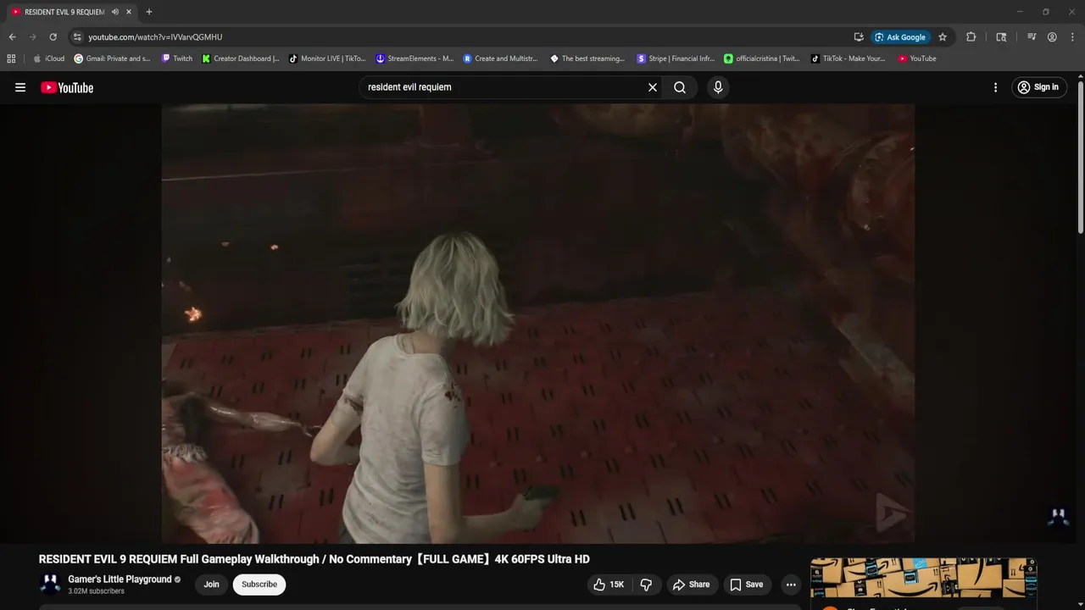Open Chrome profile avatar

[x=1052, y=37]
